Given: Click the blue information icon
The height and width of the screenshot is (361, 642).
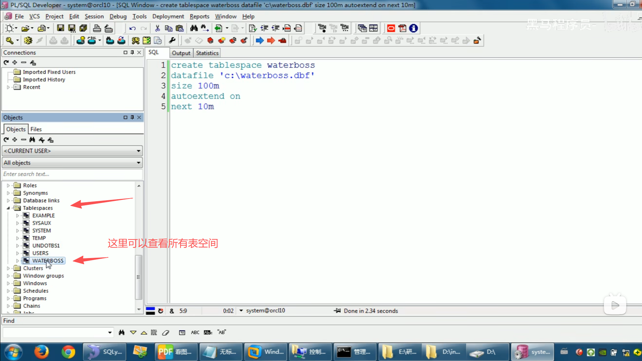Looking at the screenshot, I should point(414,28).
